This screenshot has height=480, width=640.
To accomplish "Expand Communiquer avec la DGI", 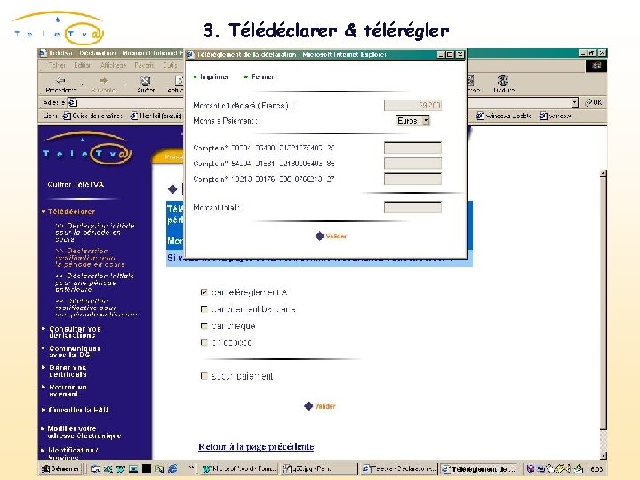I will pyautogui.click(x=72, y=351).
